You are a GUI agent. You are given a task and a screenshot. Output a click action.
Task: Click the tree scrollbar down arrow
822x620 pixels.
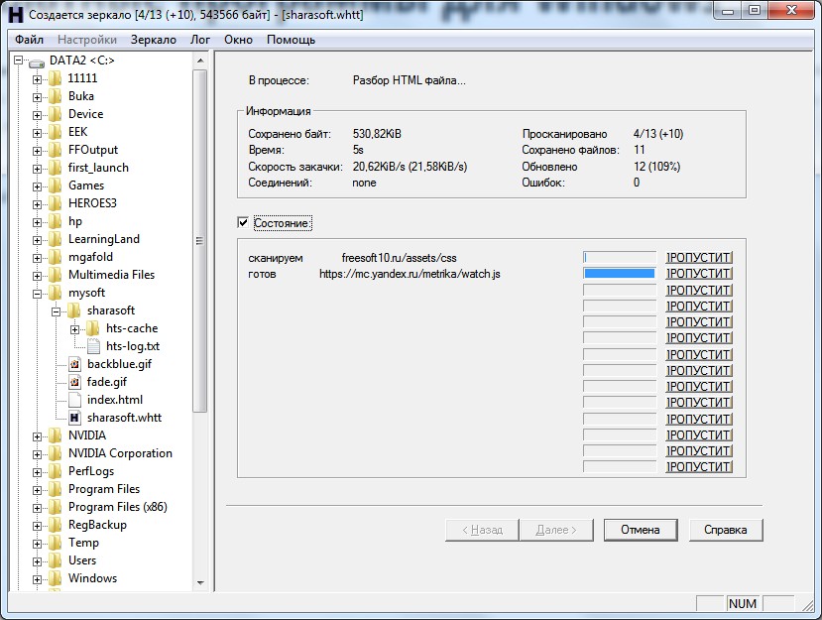(x=200, y=582)
